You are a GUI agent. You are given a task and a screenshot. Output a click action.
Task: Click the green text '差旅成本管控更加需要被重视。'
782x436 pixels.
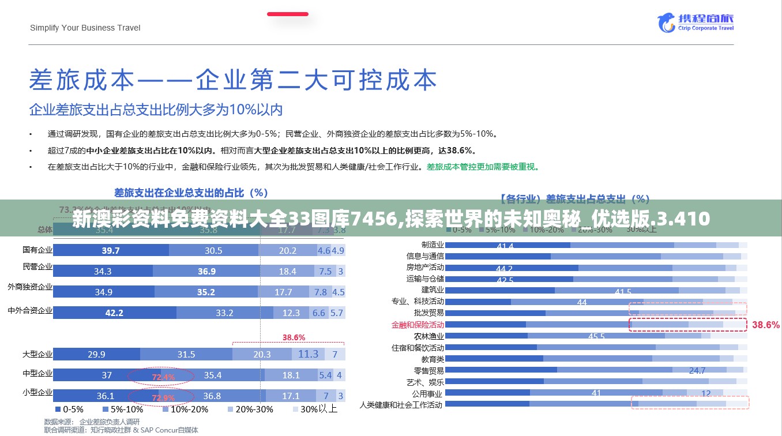click(483, 167)
